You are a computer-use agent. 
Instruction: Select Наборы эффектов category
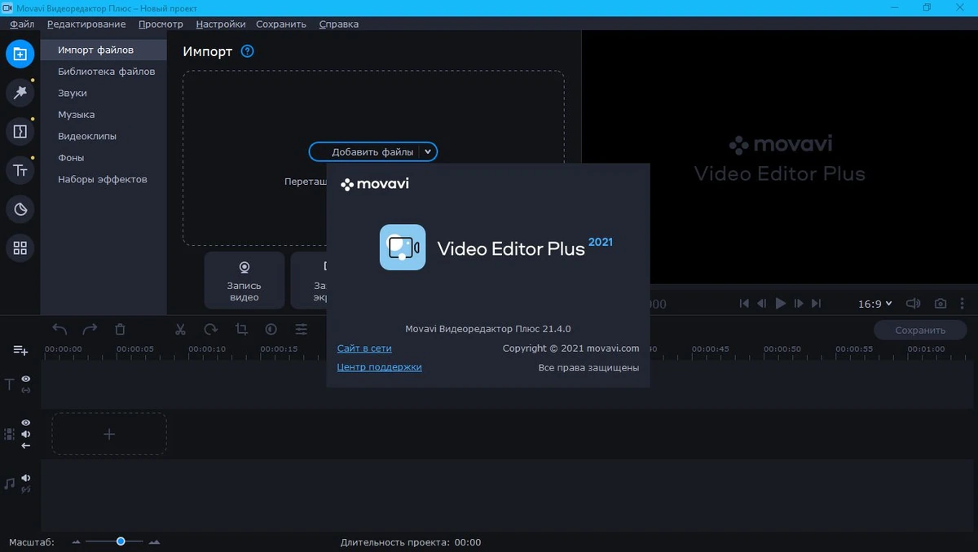[104, 179]
